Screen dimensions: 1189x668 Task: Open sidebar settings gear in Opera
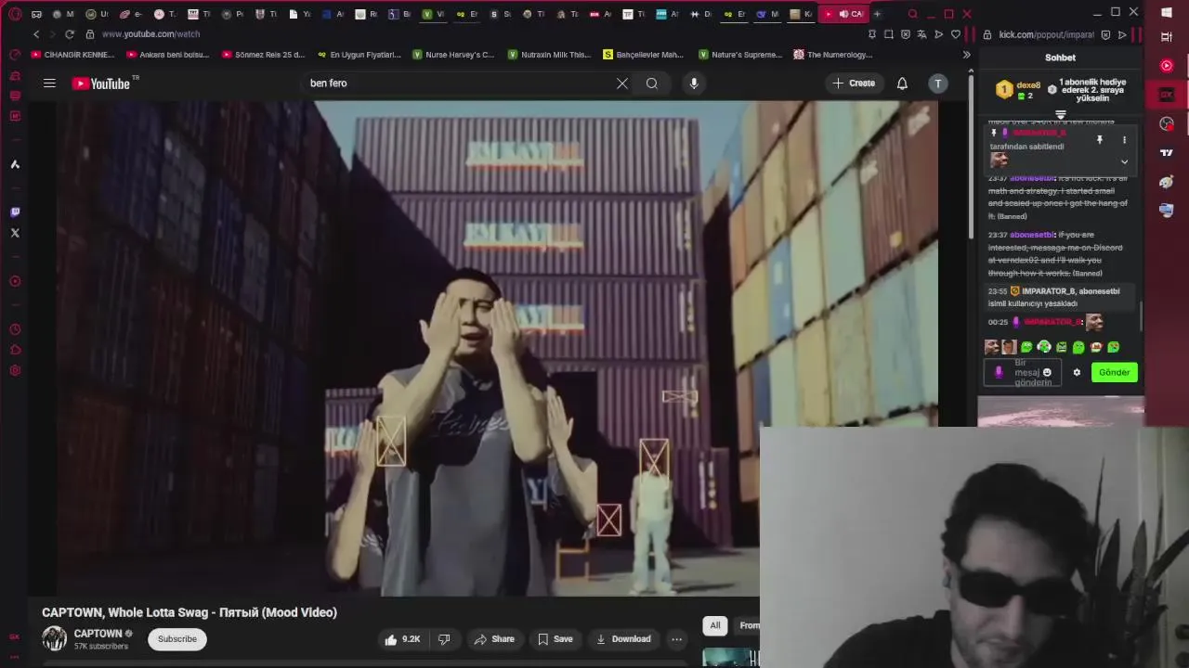(x=15, y=371)
